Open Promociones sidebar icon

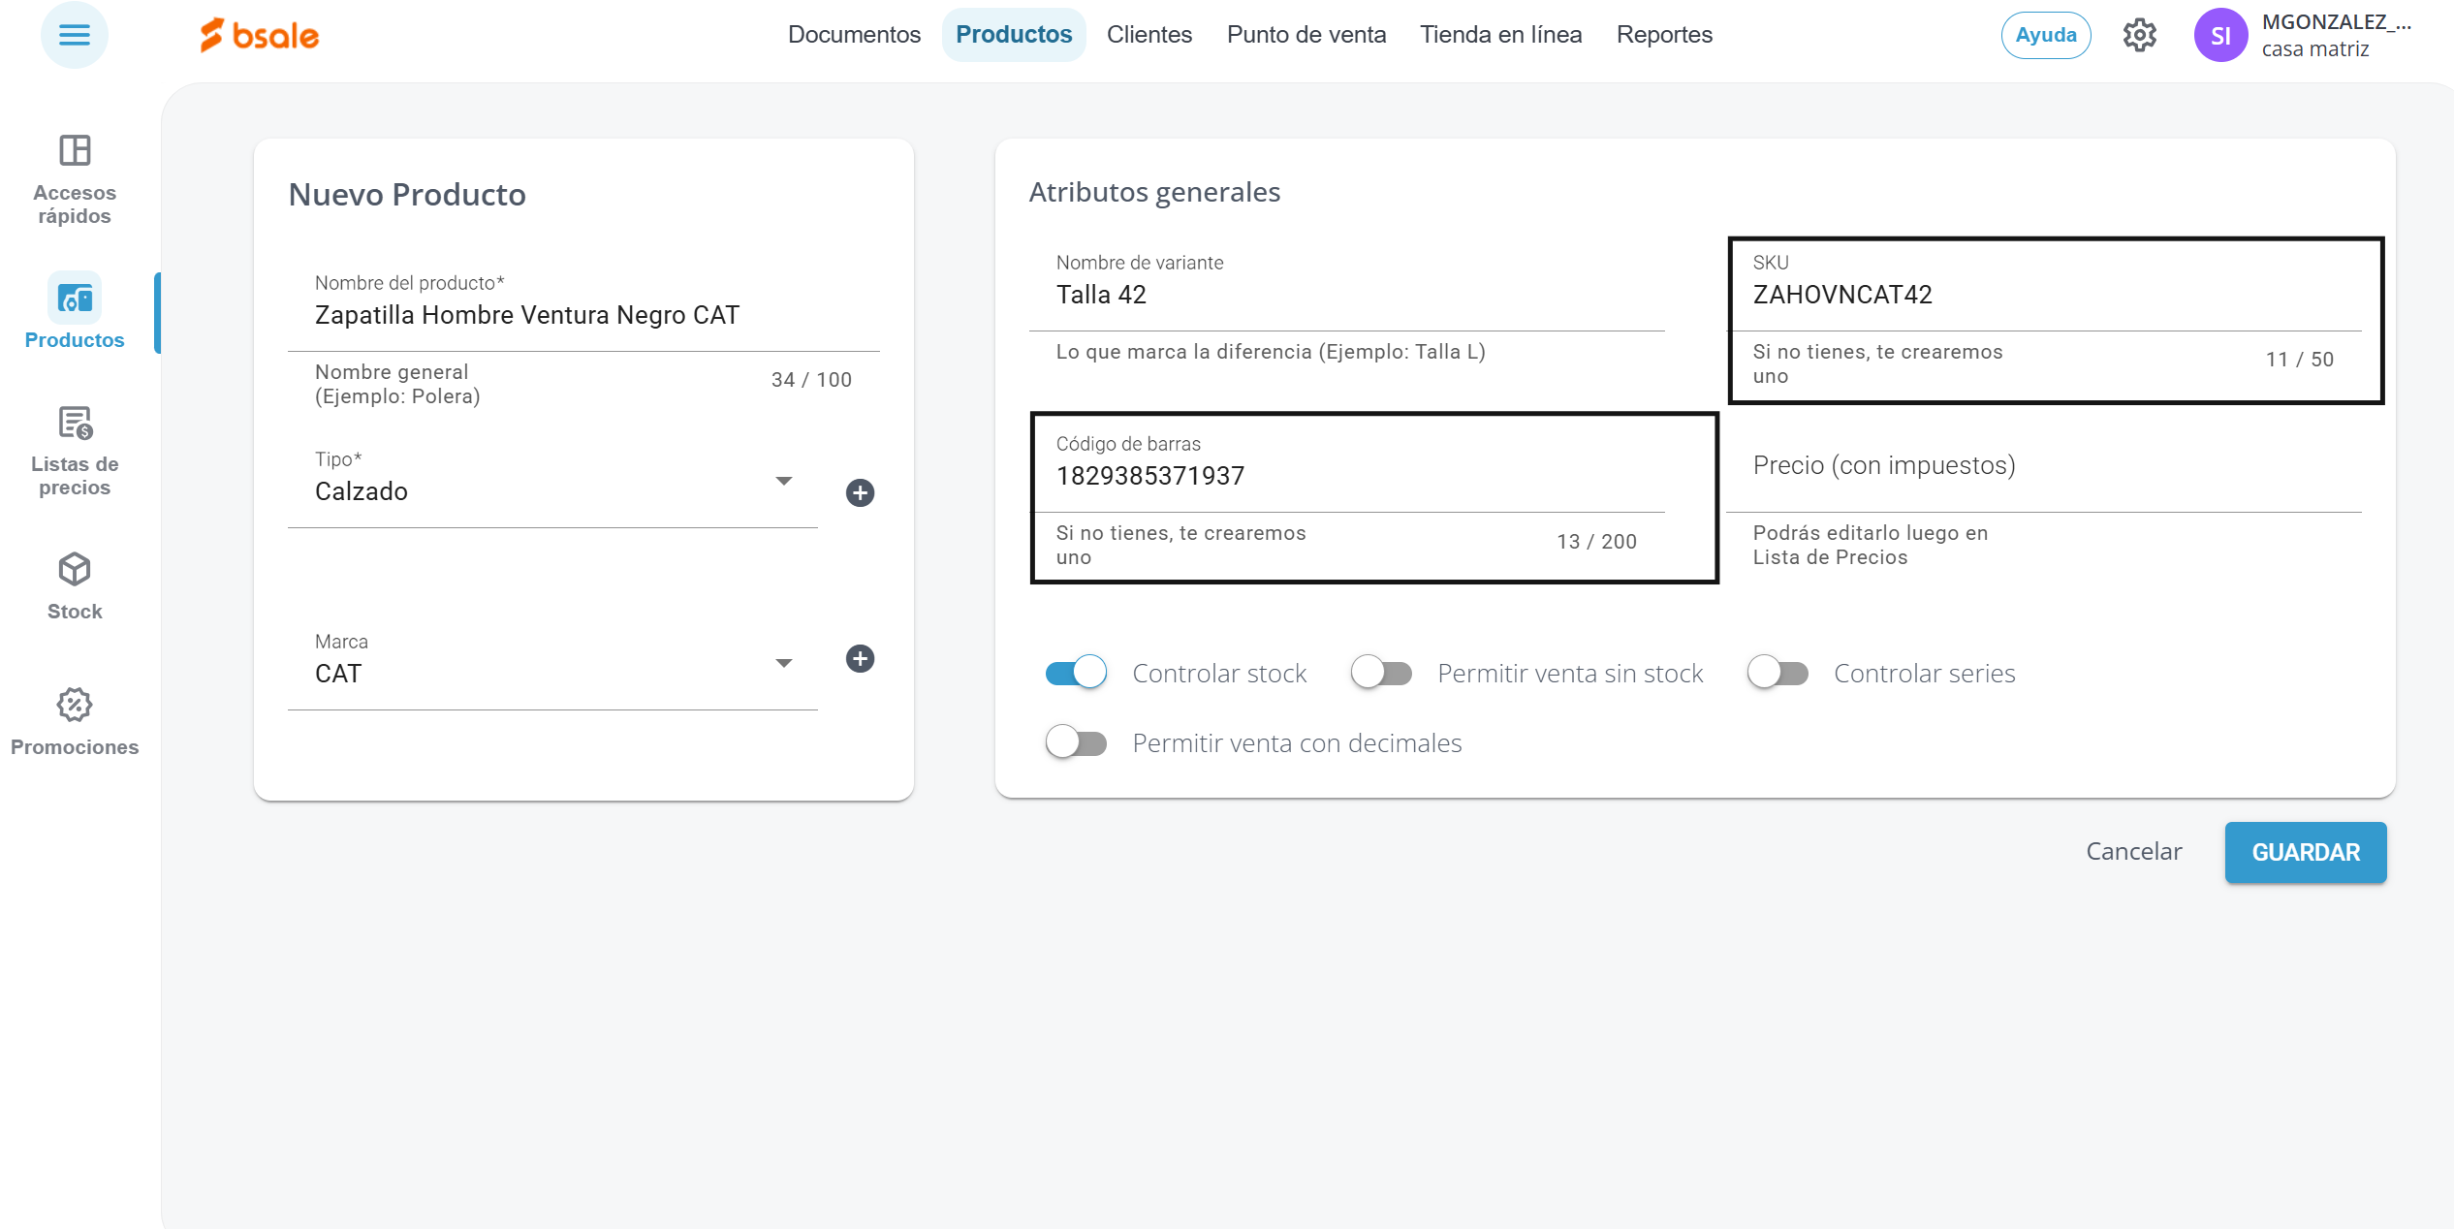coord(75,706)
